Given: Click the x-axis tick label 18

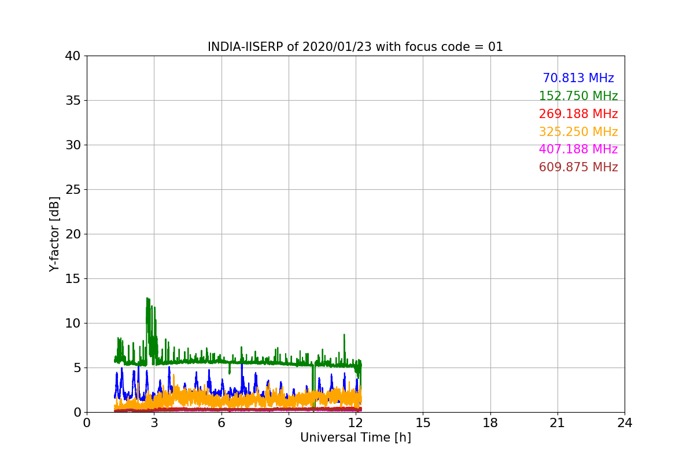Looking at the screenshot, I should click(490, 423).
